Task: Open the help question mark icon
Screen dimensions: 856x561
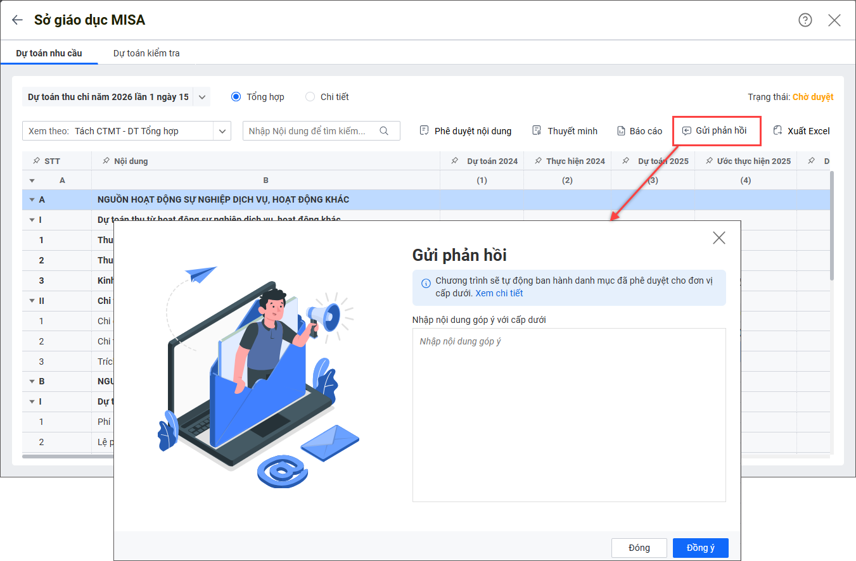Action: tap(805, 20)
